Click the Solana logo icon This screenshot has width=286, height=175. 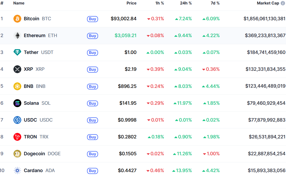click(x=17, y=103)
